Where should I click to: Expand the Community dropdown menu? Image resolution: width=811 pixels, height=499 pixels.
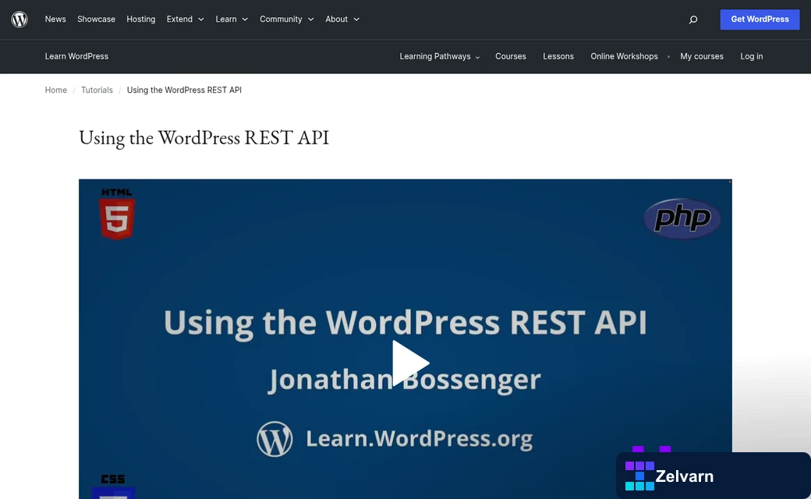tap(286, 19)
